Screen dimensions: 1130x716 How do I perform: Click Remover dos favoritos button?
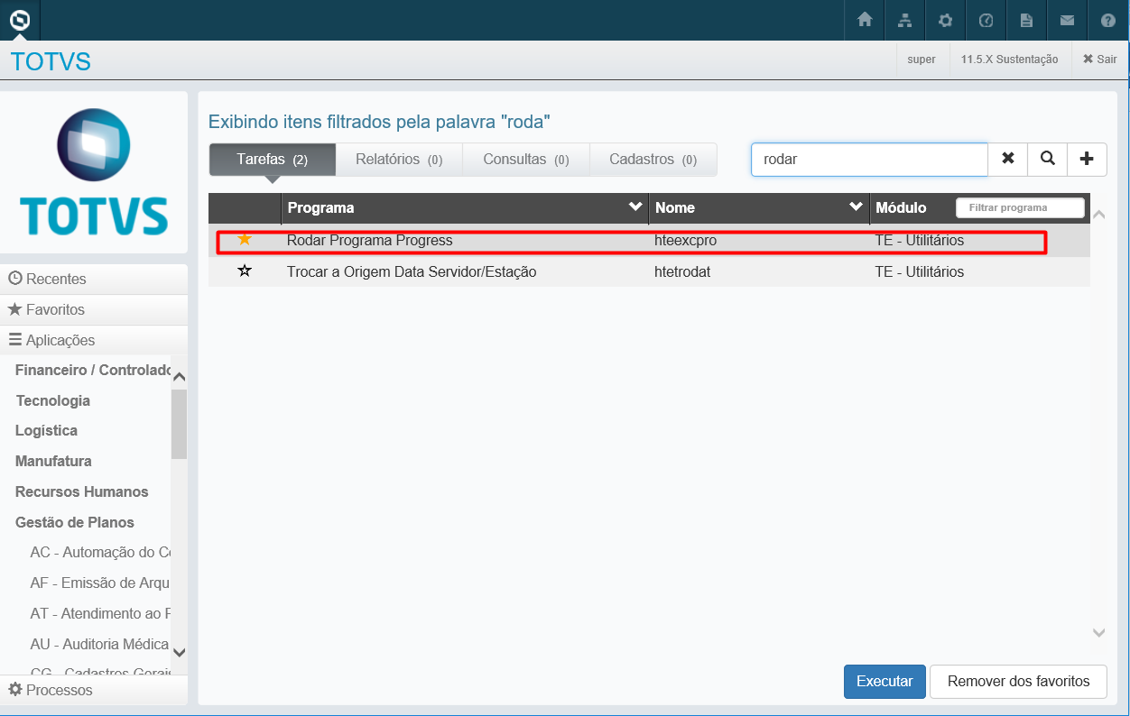pos(1018,682)
